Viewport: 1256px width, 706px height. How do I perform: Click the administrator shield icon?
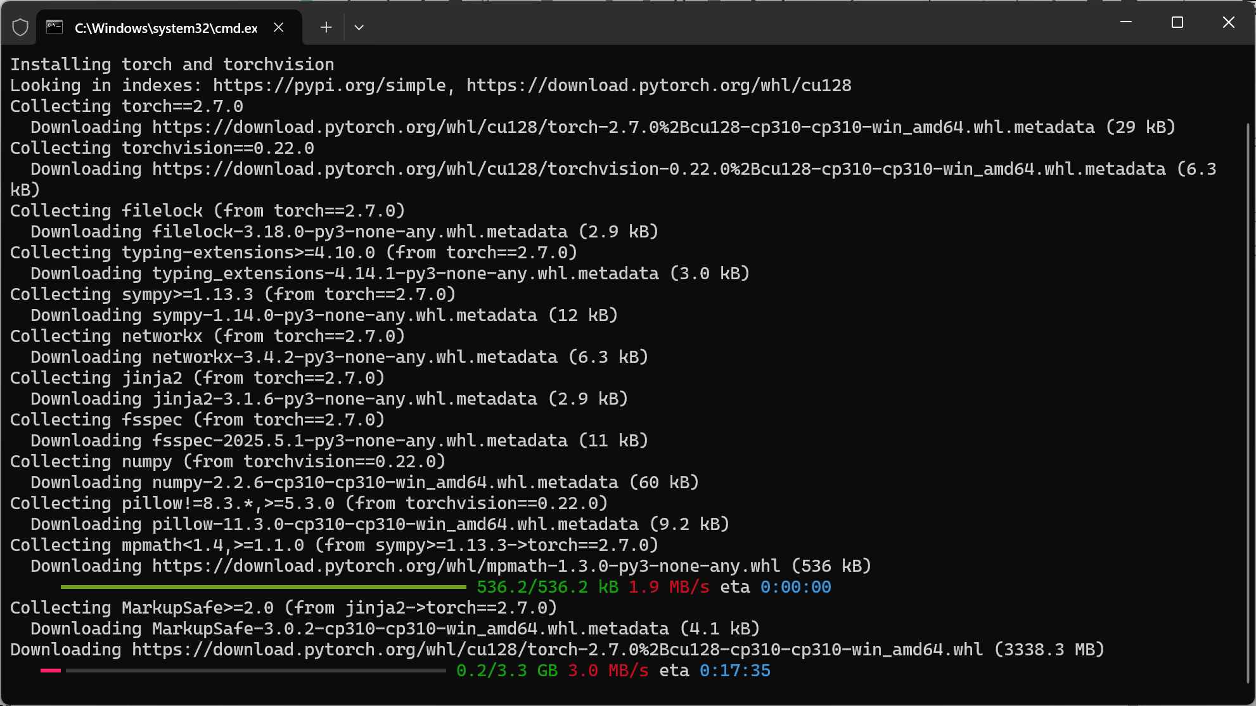pos(20,27)
